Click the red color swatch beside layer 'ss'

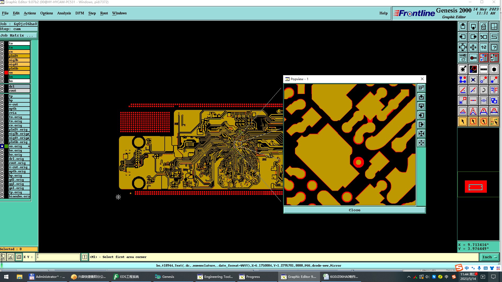pyautogui.click(x=6, y=73)
